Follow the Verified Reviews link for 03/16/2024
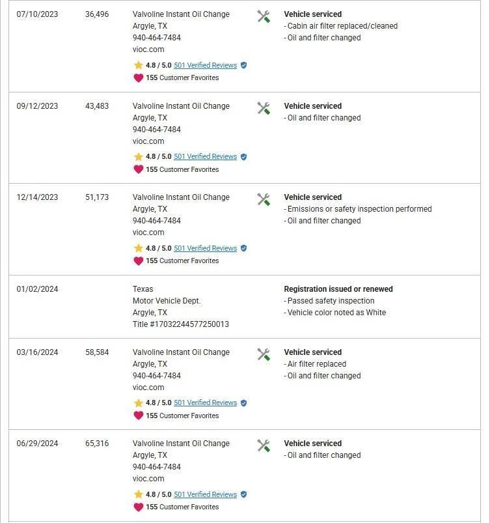 click(x=205, y=403)
